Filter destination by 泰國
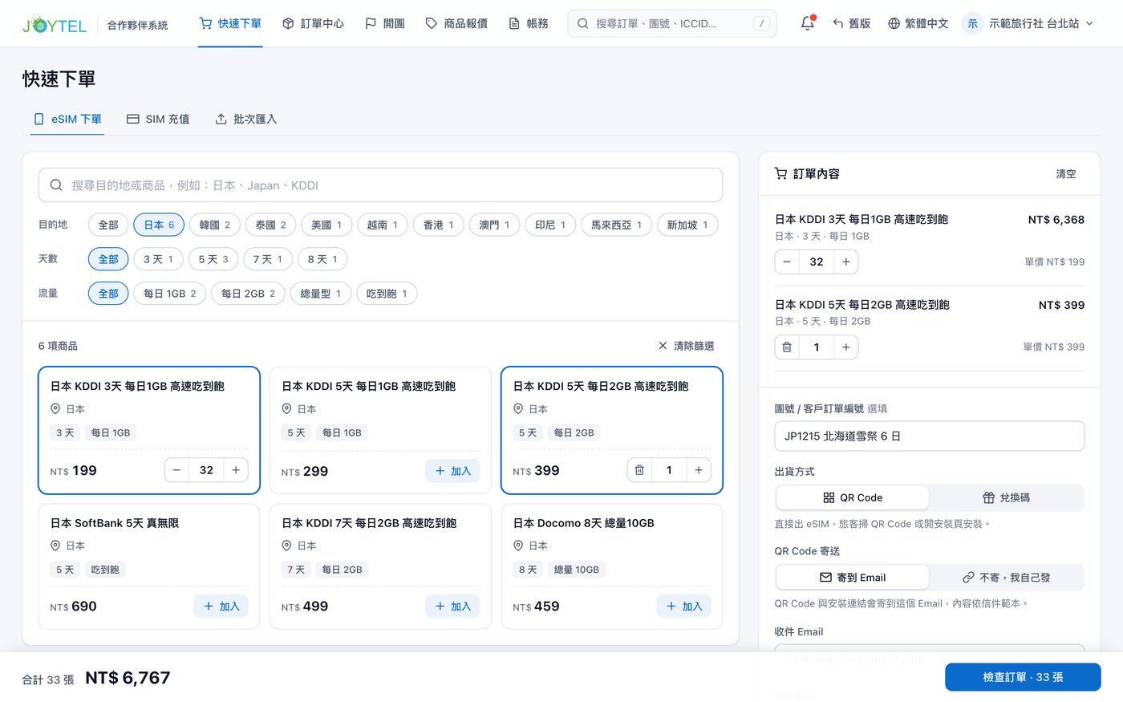 271,225
